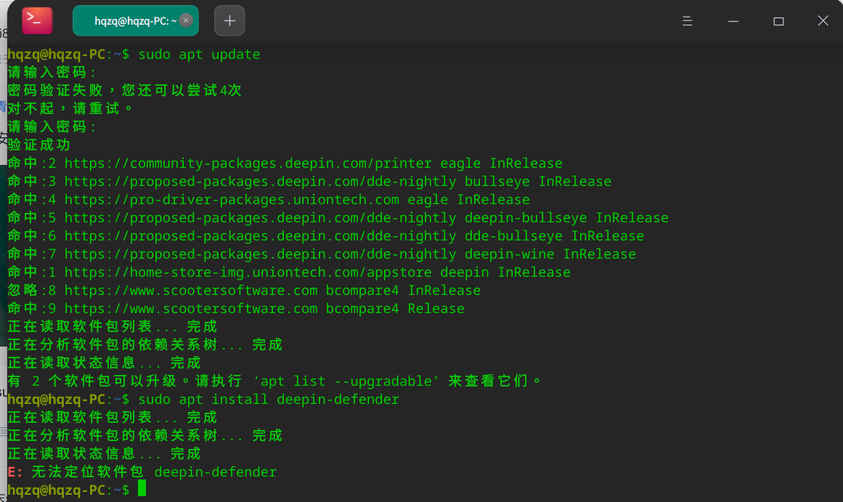Viewport: 843px width, 502px height.
Task: Click the dde-bullseye InRelease line
Action: 326,235
